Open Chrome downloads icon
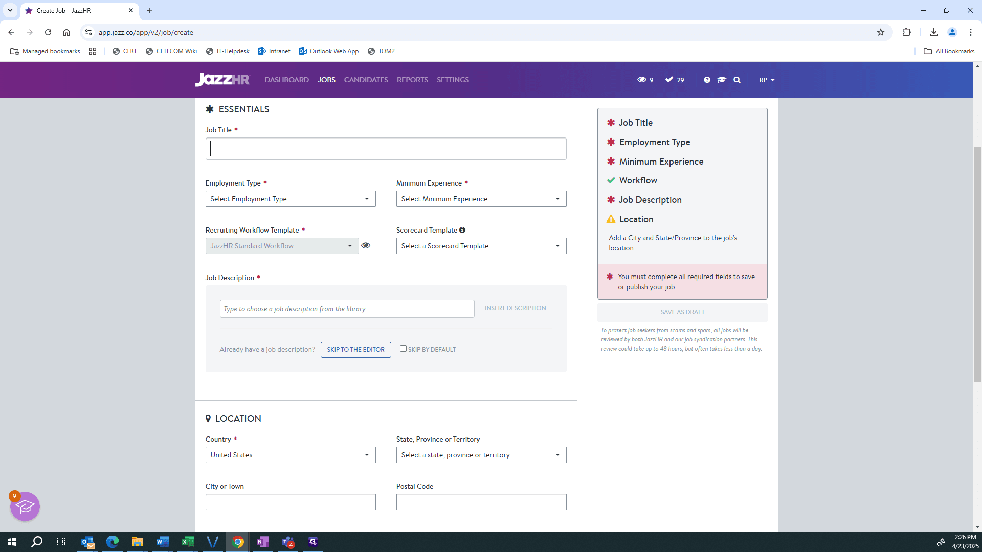 (x=934, y=32)
